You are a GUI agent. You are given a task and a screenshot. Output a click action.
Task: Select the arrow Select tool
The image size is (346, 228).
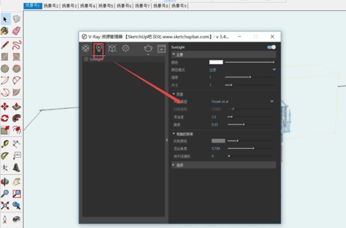pyautogui.click(x=5, y=19)
